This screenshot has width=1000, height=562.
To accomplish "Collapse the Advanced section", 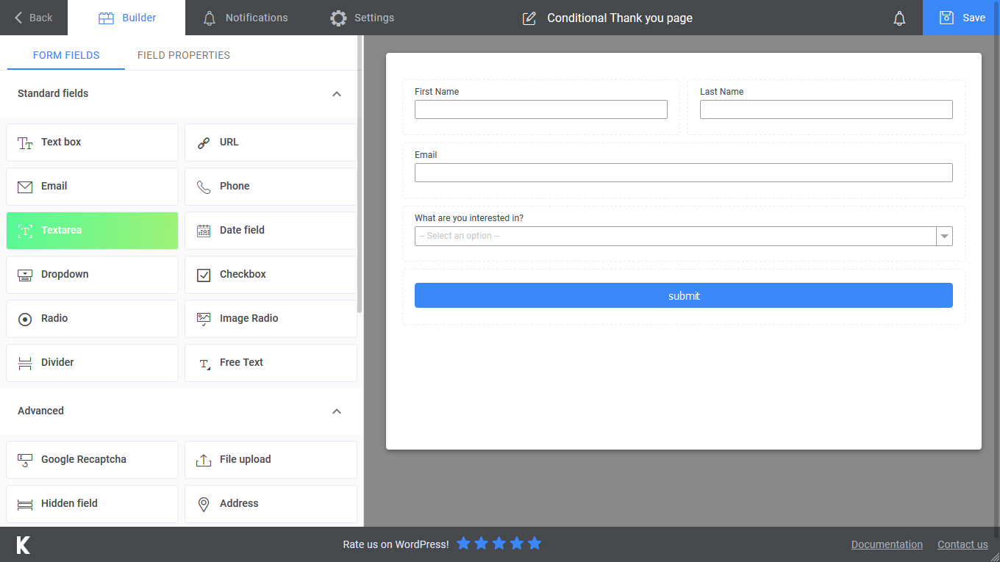I will coord(337,411).
